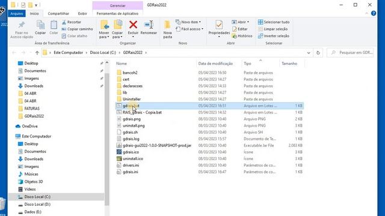Open the Fácil acesso dropdown
This screenshot has height=216, width=385.
[189, 29]
